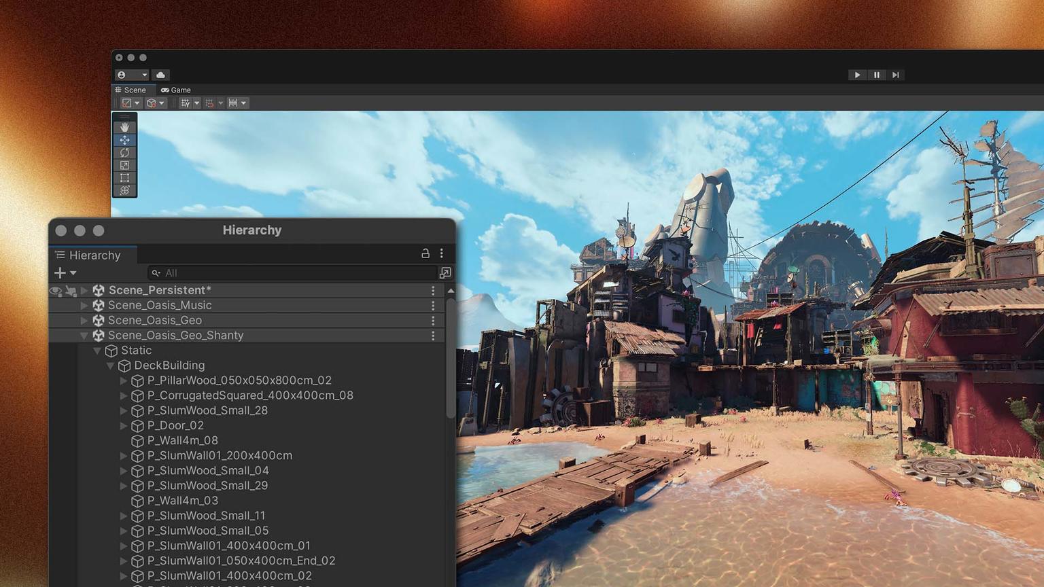Collapse the DeckBuilding group

pos(110,366)
